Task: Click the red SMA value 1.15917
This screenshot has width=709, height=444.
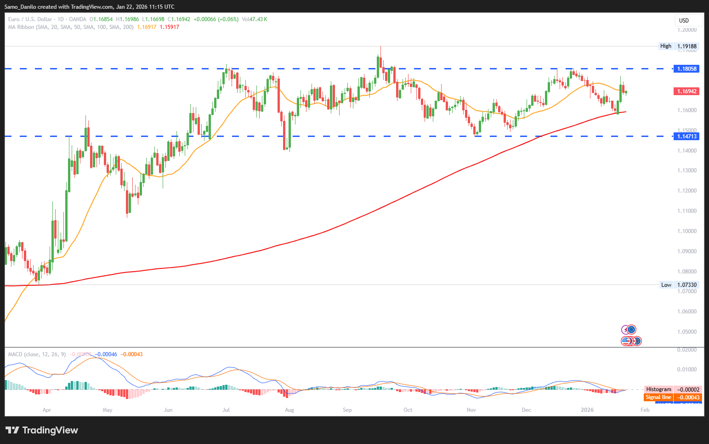Action: click(169, 27)
